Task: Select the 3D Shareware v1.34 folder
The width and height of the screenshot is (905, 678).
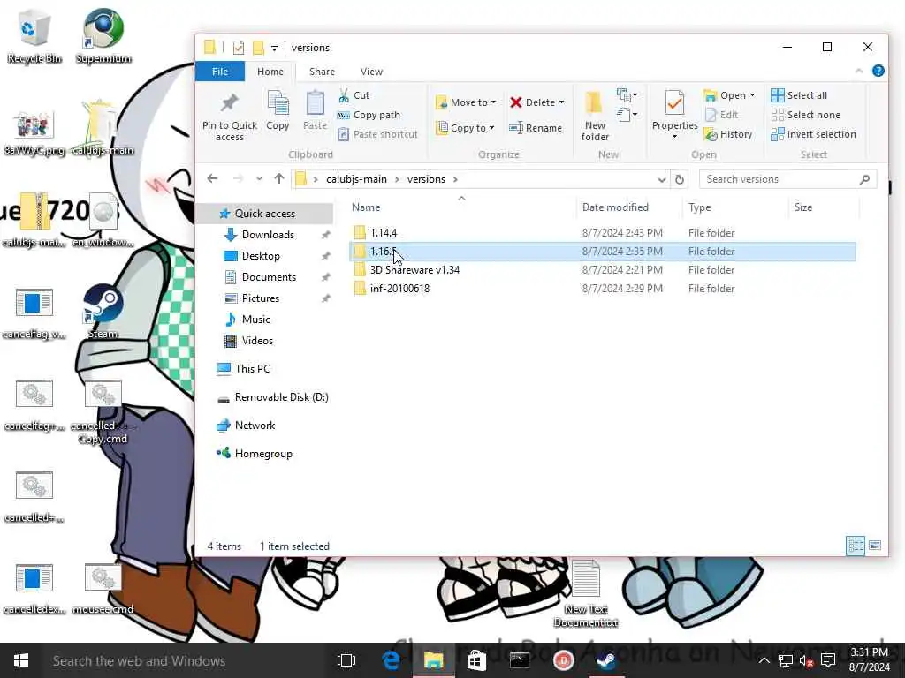Action: tap(603, 270)
